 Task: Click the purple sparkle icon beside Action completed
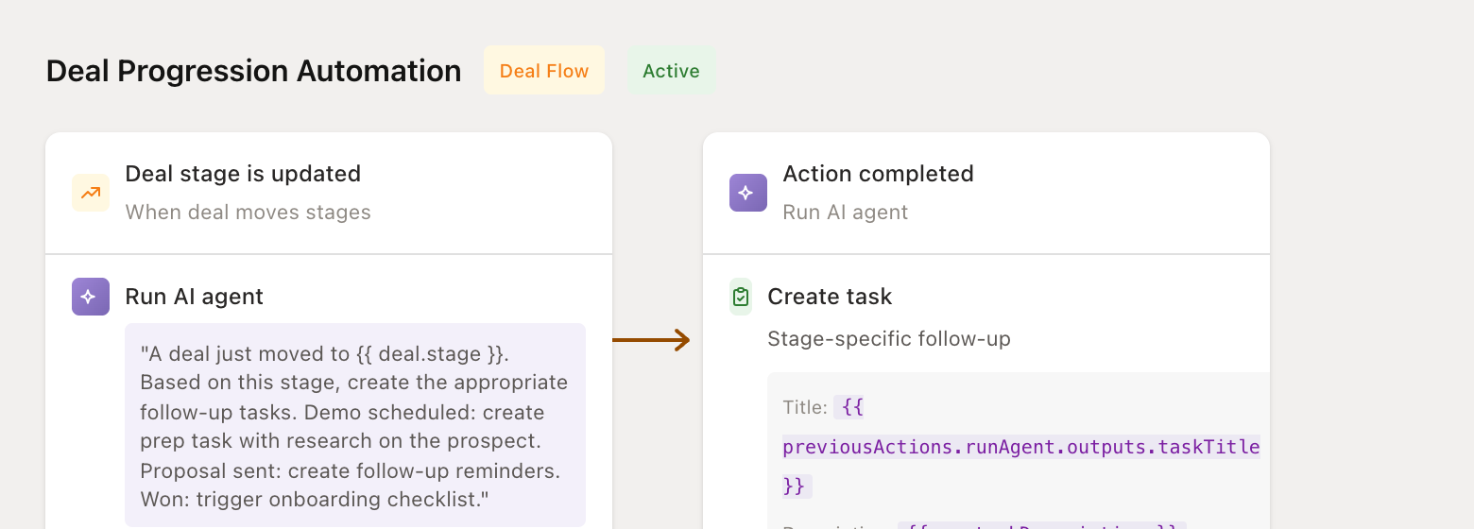(748, 193)
